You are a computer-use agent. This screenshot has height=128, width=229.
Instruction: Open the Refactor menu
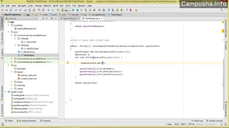(x=48, y=6)
